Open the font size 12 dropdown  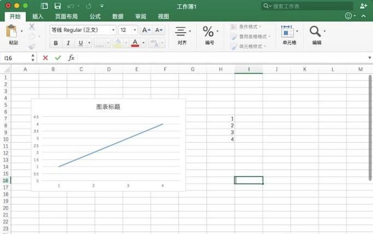pos(135,30)
